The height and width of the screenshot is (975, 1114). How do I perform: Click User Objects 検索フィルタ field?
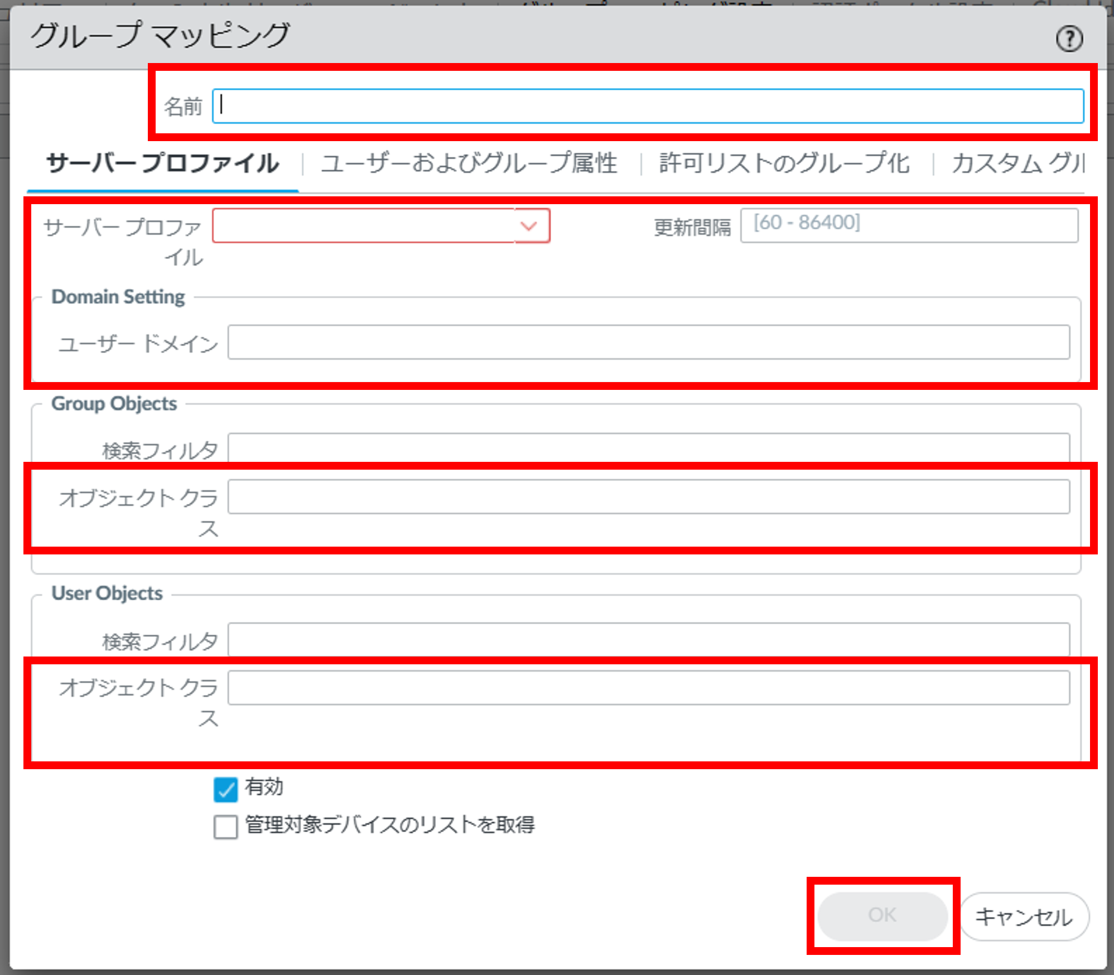coord(648,639)
